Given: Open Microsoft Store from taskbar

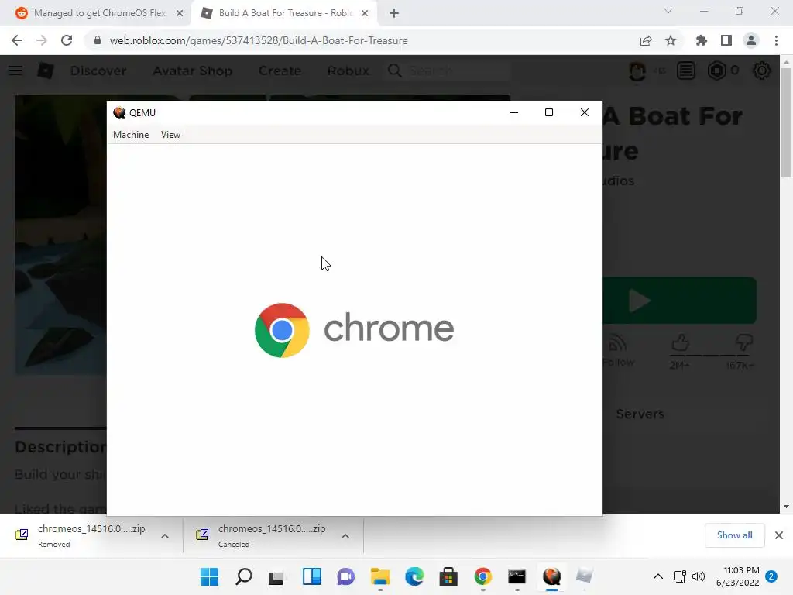Looking at the screenshot, I should click(448, 576).
